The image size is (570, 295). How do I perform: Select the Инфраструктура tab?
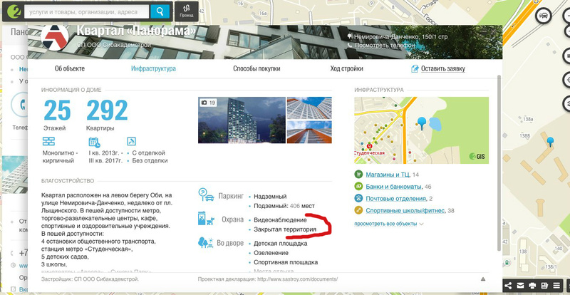click(153, 68)
